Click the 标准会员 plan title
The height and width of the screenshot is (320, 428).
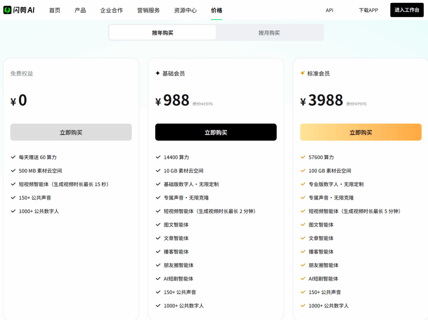click(318, 74)
